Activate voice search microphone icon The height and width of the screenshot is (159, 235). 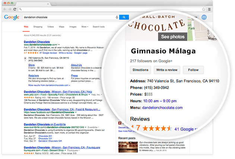pos(117,17)
